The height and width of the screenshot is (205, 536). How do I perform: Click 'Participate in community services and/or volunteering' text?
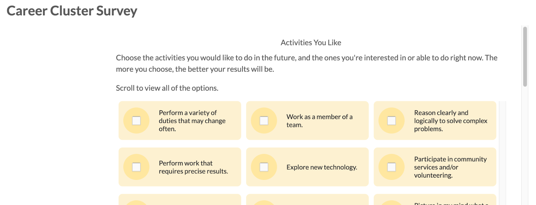[x=450, y=167]
